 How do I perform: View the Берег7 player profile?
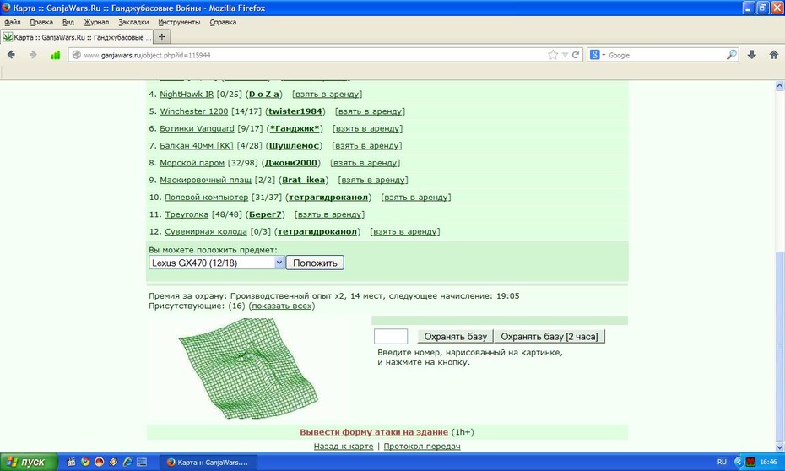pyautogui.click(x=265, y=214)
